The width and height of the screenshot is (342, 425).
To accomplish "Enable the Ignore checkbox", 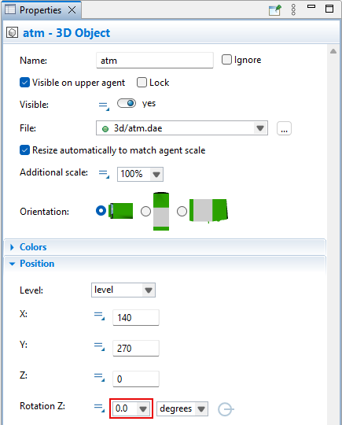I will 226,60.
